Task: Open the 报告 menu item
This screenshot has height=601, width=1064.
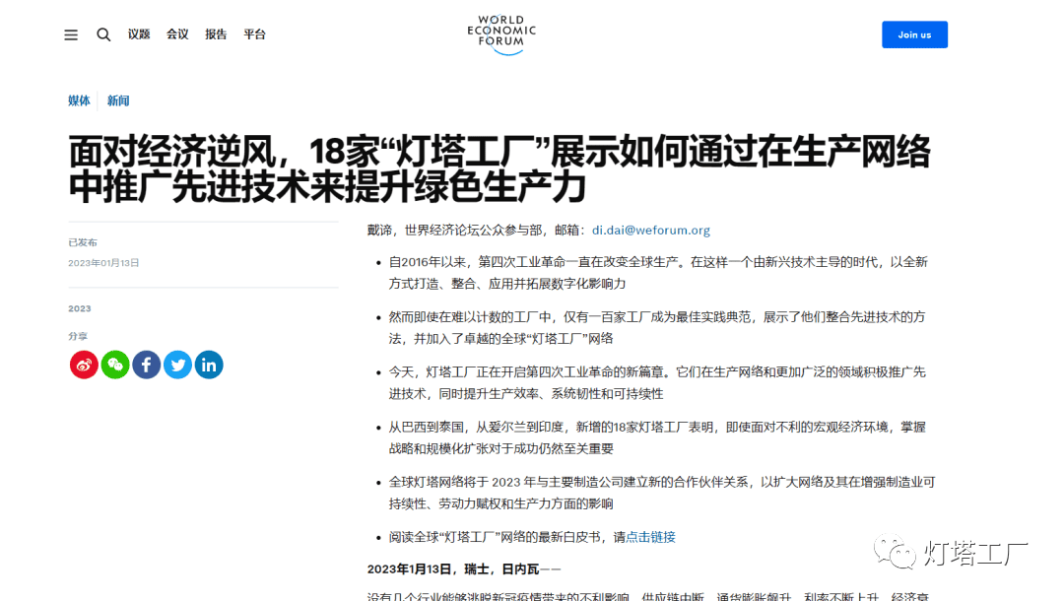Action: click(216, 34)
